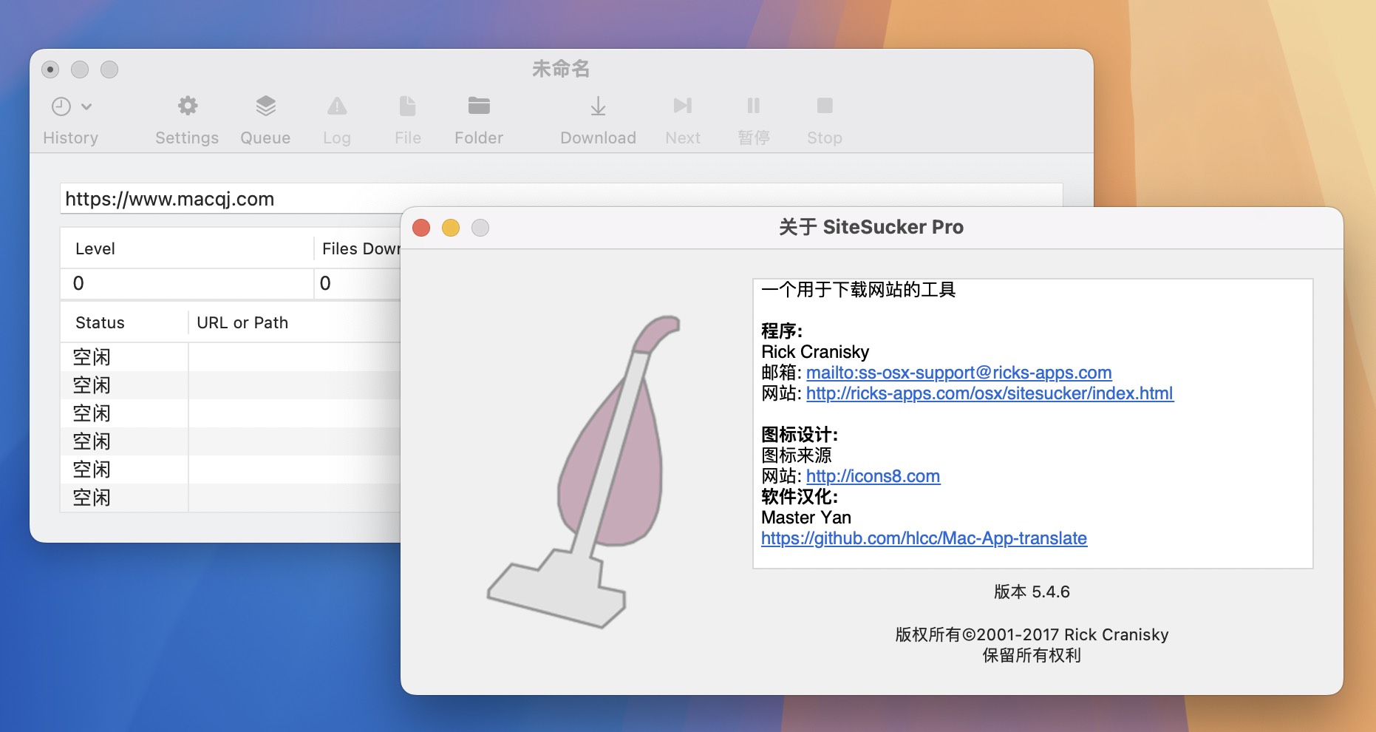The height and width of the screenshot is (732, 1376).
Task: Open the Folder toolbar icon
Action: point(479,106)
